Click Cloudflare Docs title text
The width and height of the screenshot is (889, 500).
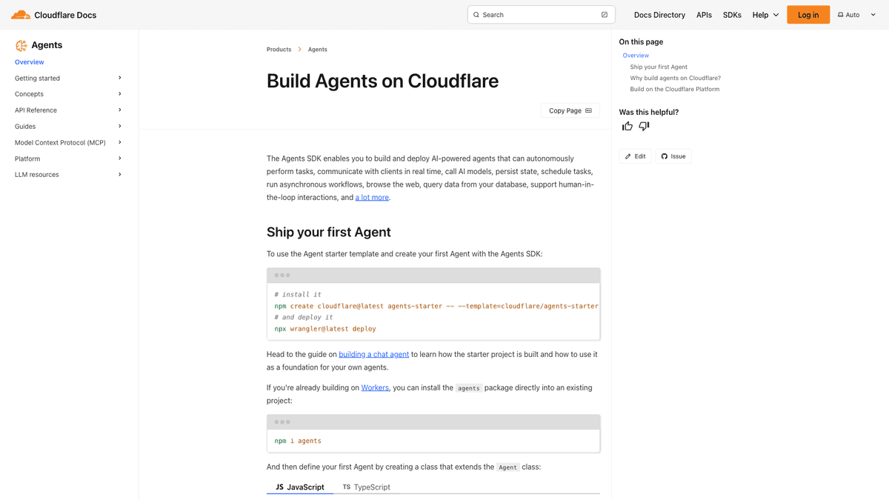tap(65, 15)
